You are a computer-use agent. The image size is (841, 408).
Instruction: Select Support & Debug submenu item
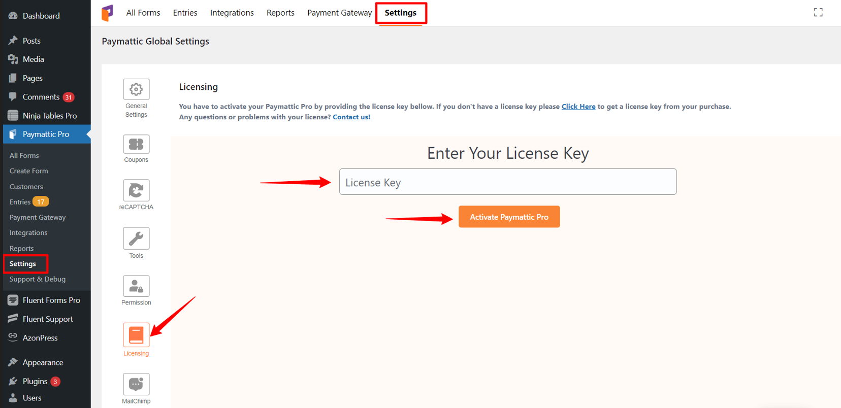click(38, 279)
